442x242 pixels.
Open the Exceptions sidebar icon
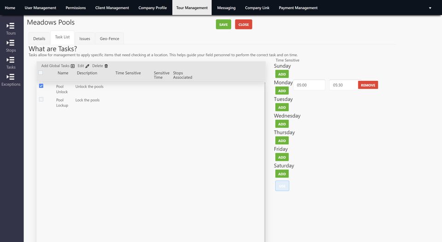(11, 77)
